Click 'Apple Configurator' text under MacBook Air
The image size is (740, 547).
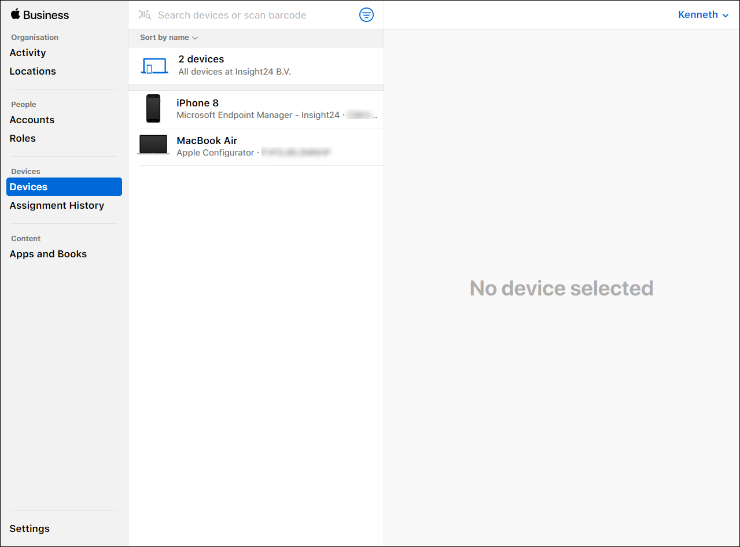pos(215,153)
